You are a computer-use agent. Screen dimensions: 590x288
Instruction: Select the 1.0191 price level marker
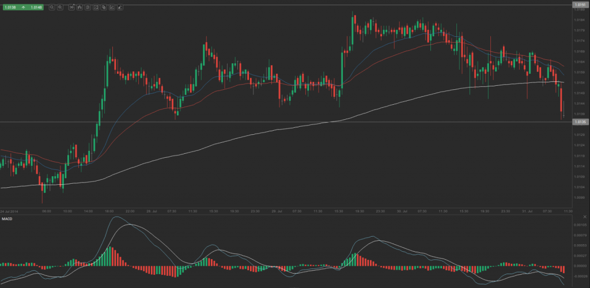[x=580, y=5]
